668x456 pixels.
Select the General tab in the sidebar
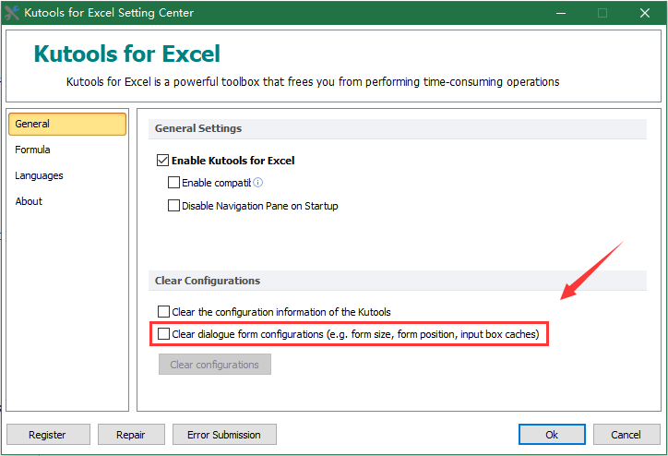(x=66, y=124)
